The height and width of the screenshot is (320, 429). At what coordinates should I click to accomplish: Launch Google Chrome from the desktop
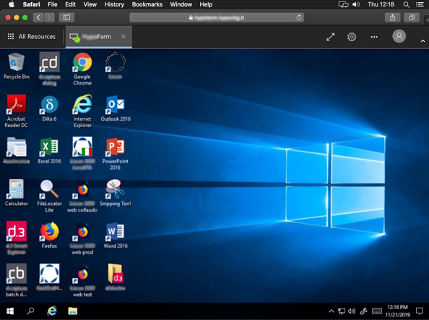click(82, 69)
